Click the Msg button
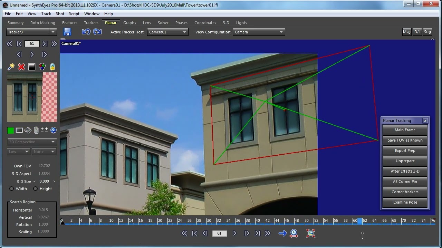The image size is (442, 248). pyautogui.click(x=407, y=32)
